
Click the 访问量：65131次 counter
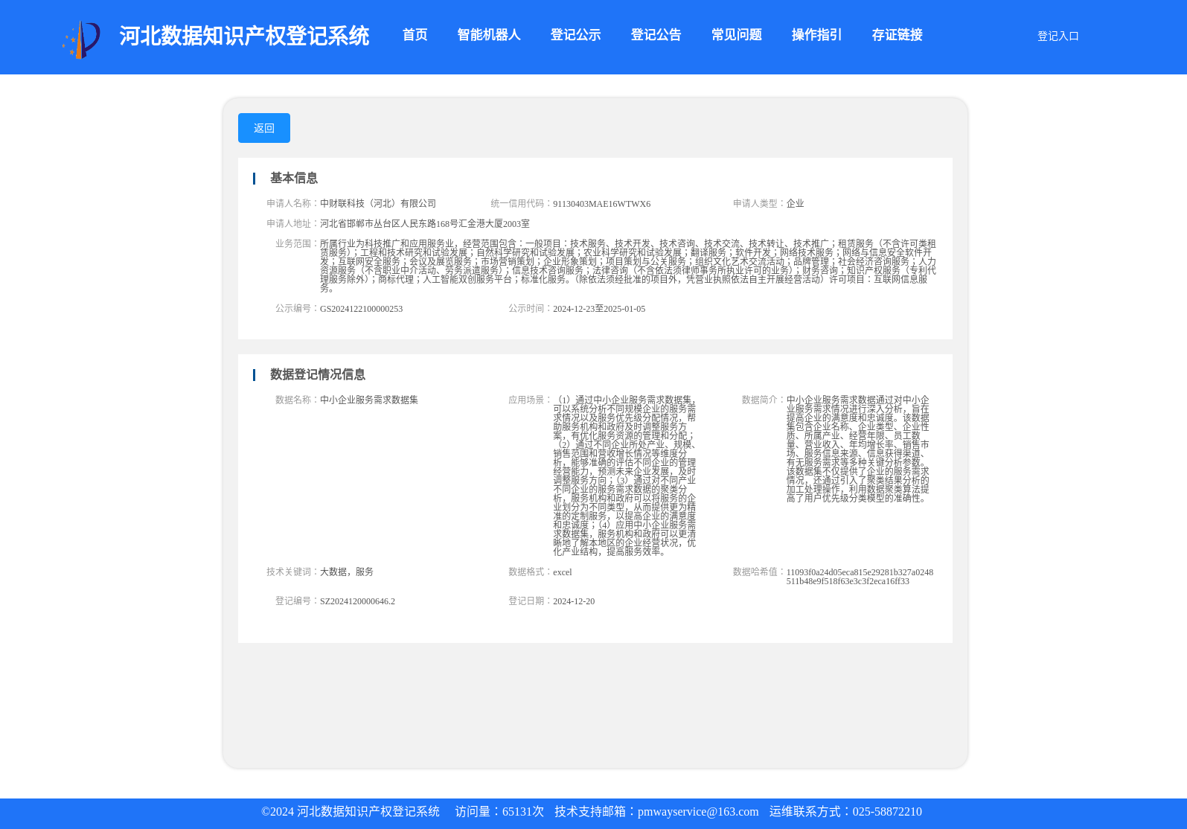coord(499,812)
